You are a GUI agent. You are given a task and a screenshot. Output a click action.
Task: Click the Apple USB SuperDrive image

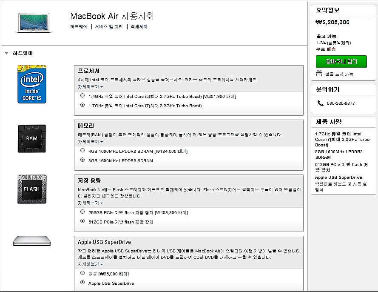click(x=32, y=242)
